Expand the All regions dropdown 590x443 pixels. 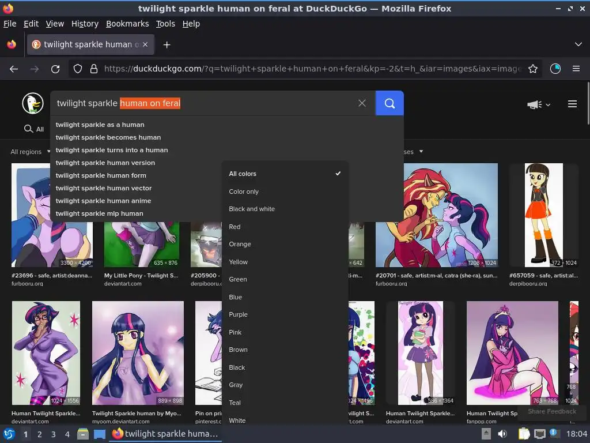(30, 152)
